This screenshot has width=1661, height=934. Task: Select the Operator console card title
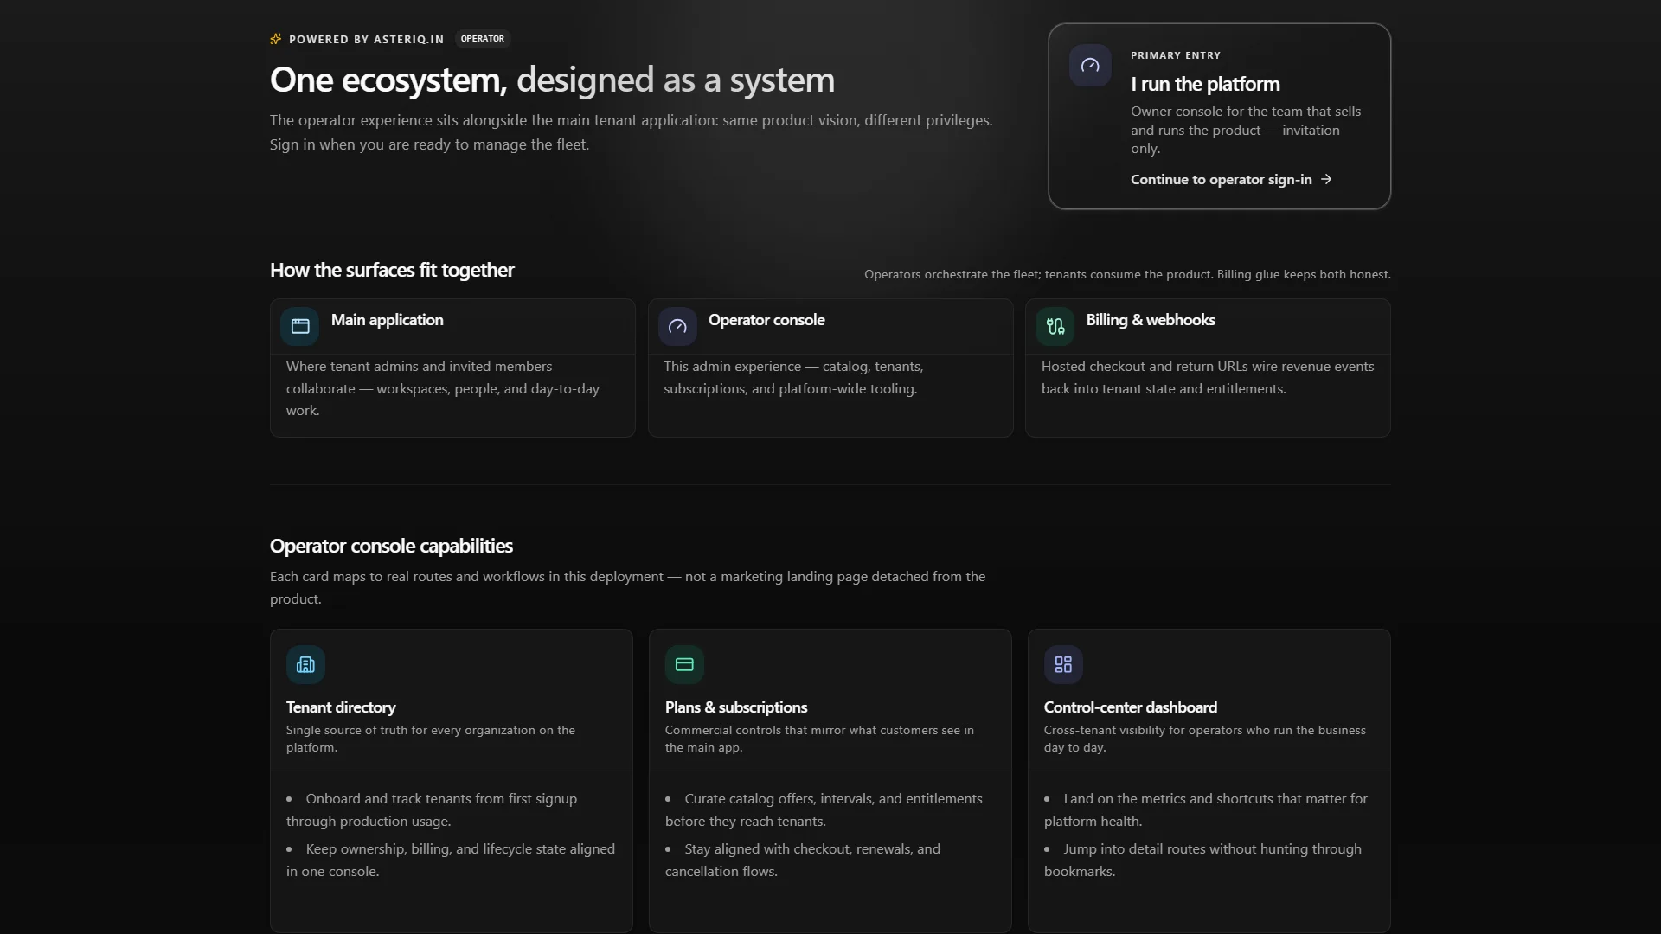click(x=766, y=320)
